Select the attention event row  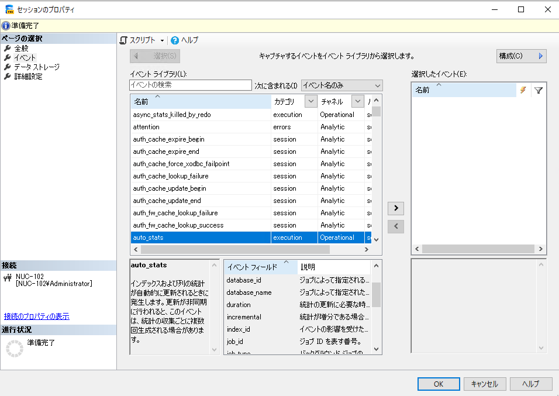(x=251, y=127)
